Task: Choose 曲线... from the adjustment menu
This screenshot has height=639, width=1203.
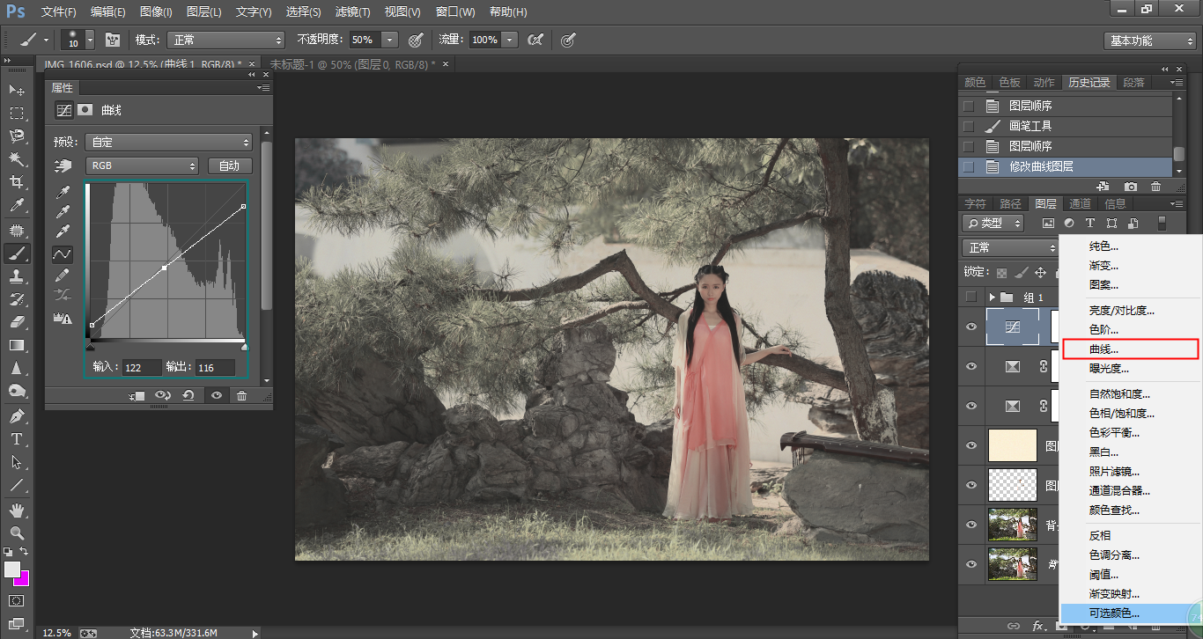Action: pyautogui.click(x=1131, y=349)
